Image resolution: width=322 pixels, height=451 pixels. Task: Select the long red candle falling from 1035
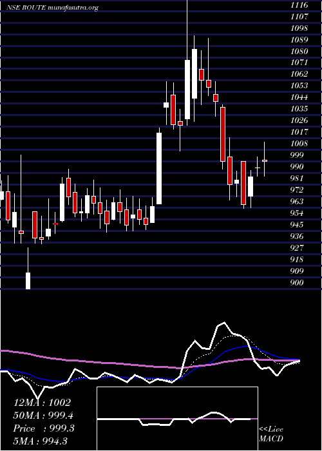[223, 134]
